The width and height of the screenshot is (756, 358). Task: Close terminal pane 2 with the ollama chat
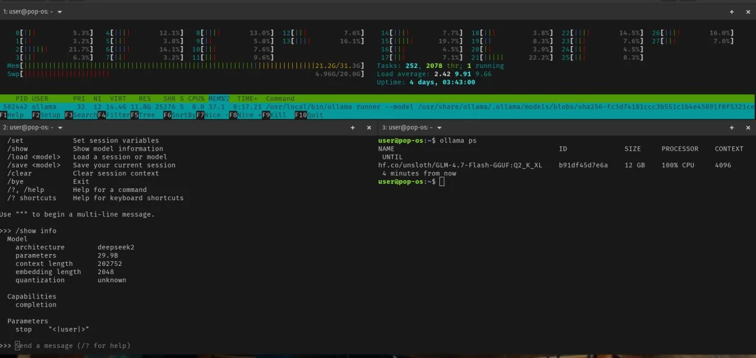pyautogui.click(x=369, y=128)
